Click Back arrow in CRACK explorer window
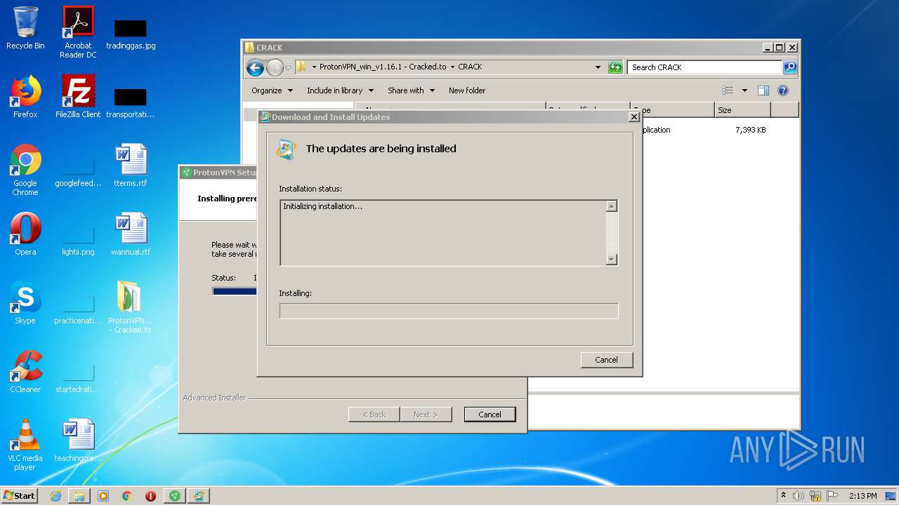 255,67
